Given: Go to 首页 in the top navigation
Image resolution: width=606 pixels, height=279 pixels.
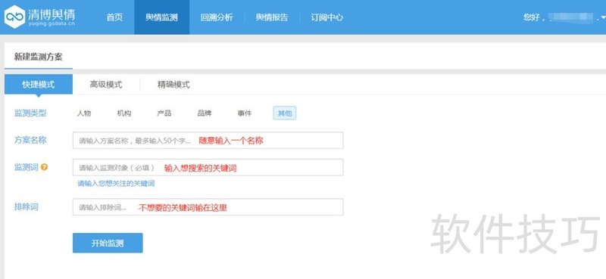Looking at the screenshot, I should coord(114,17).
